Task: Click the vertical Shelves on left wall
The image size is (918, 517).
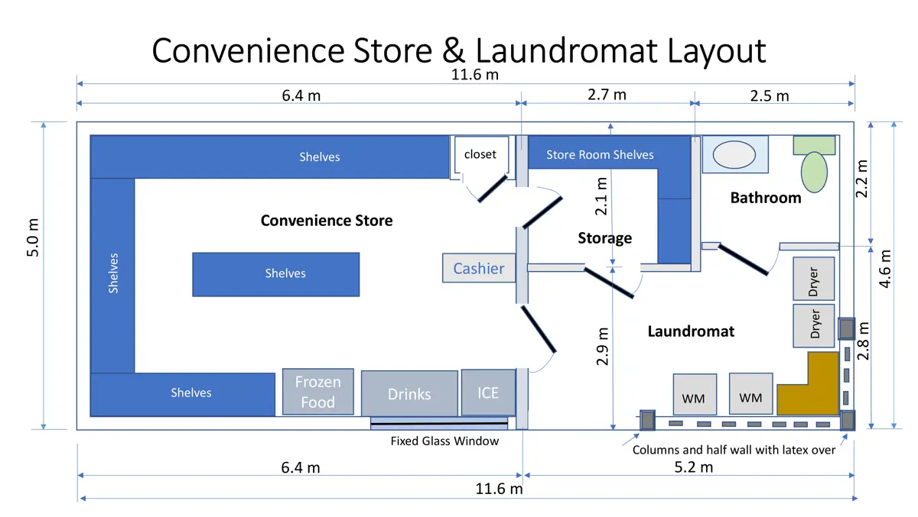Action: pyautogui.click(x=113, y=274)
